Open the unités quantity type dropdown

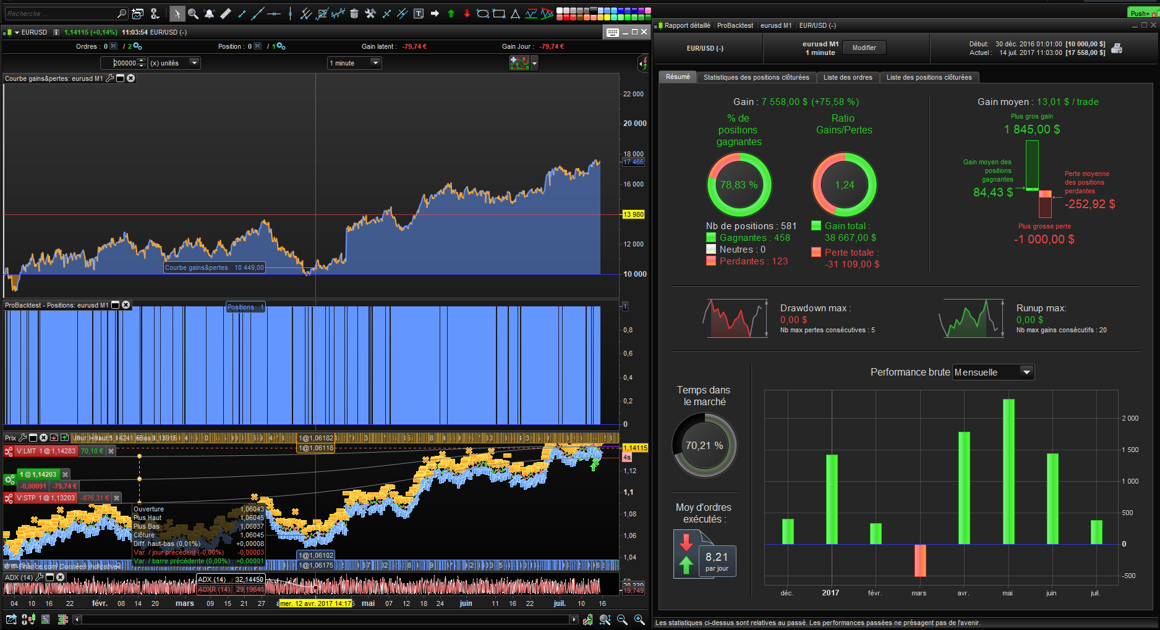pos(174,63)
